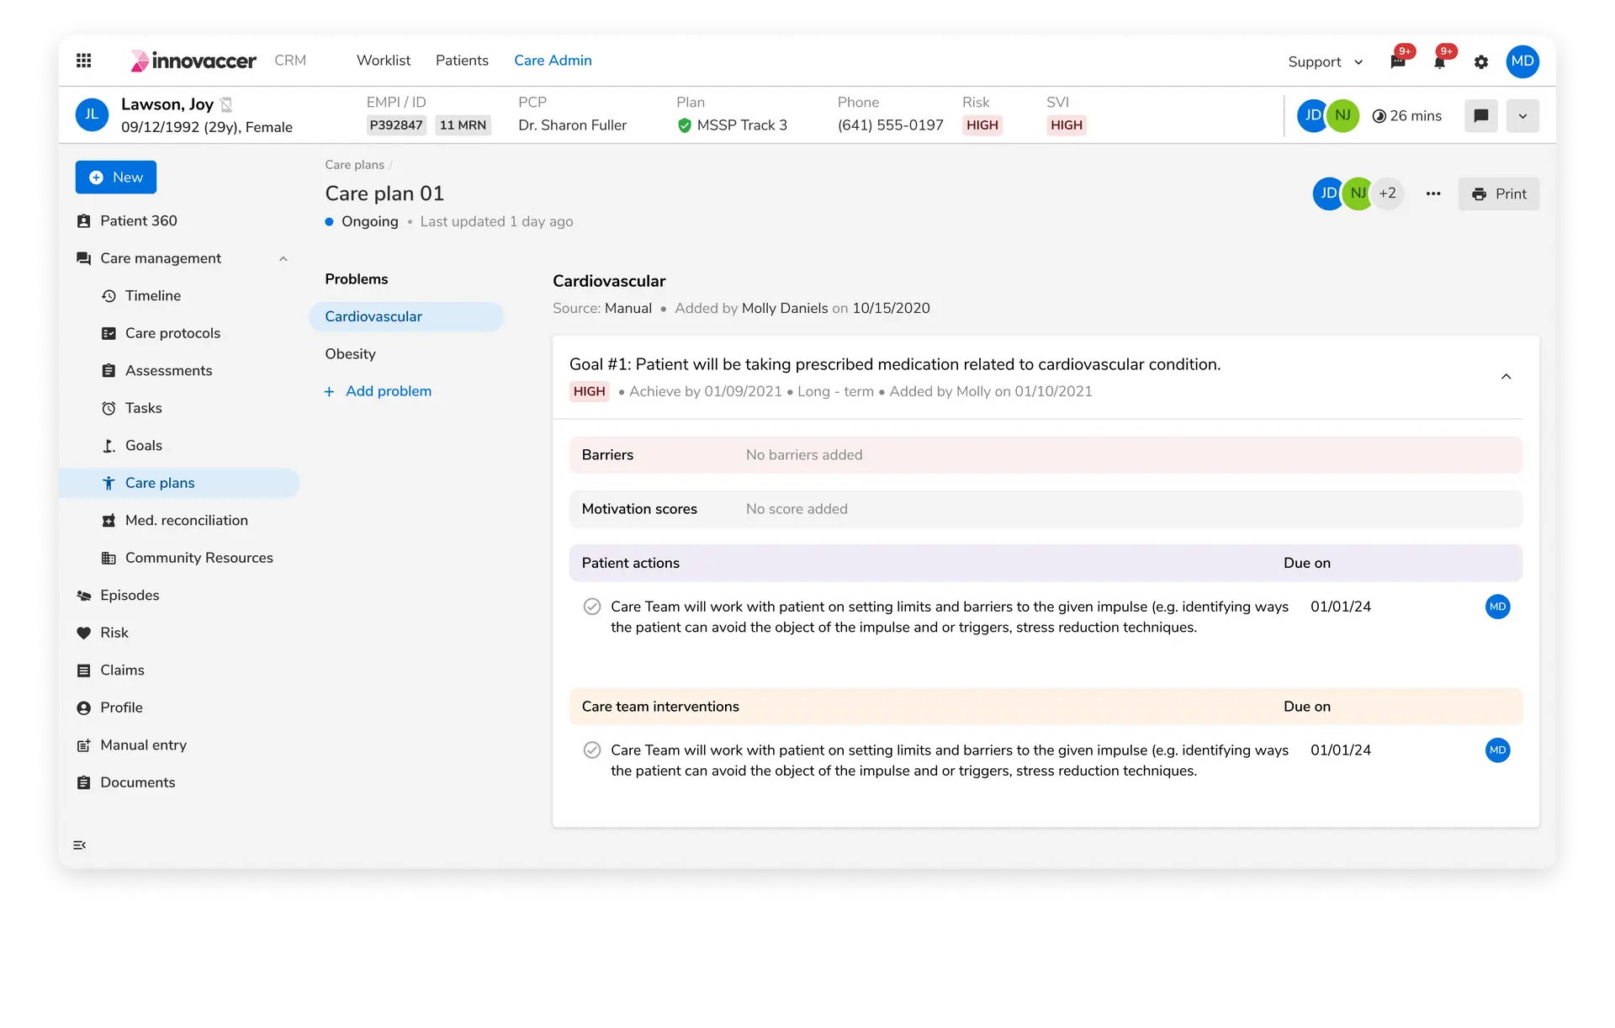Open Care plans in the sidebar
This screenshot has width=1615, height=1028.
pyautogui.click(x=179, y=483)
